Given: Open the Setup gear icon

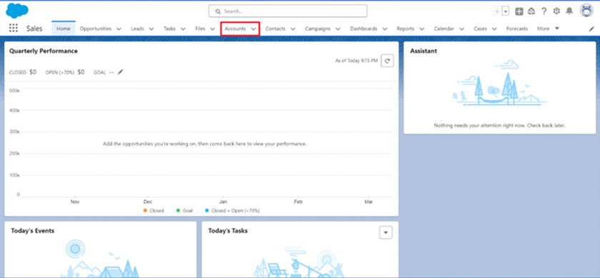Looking at the screenshot, I should tap(556, 11).
